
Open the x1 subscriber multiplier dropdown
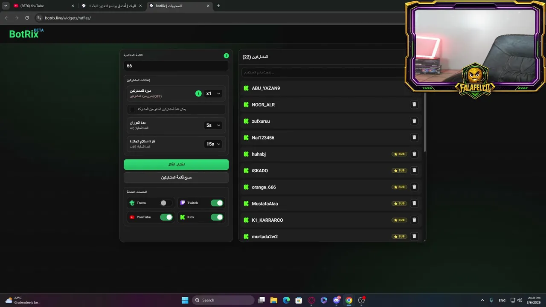[213, 93]
